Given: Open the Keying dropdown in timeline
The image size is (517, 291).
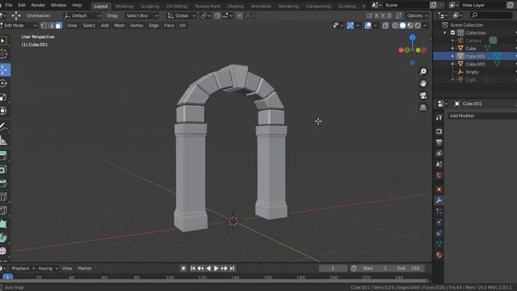Looking at the screenshot, I should pyautogui.click(x=48, y=268).
